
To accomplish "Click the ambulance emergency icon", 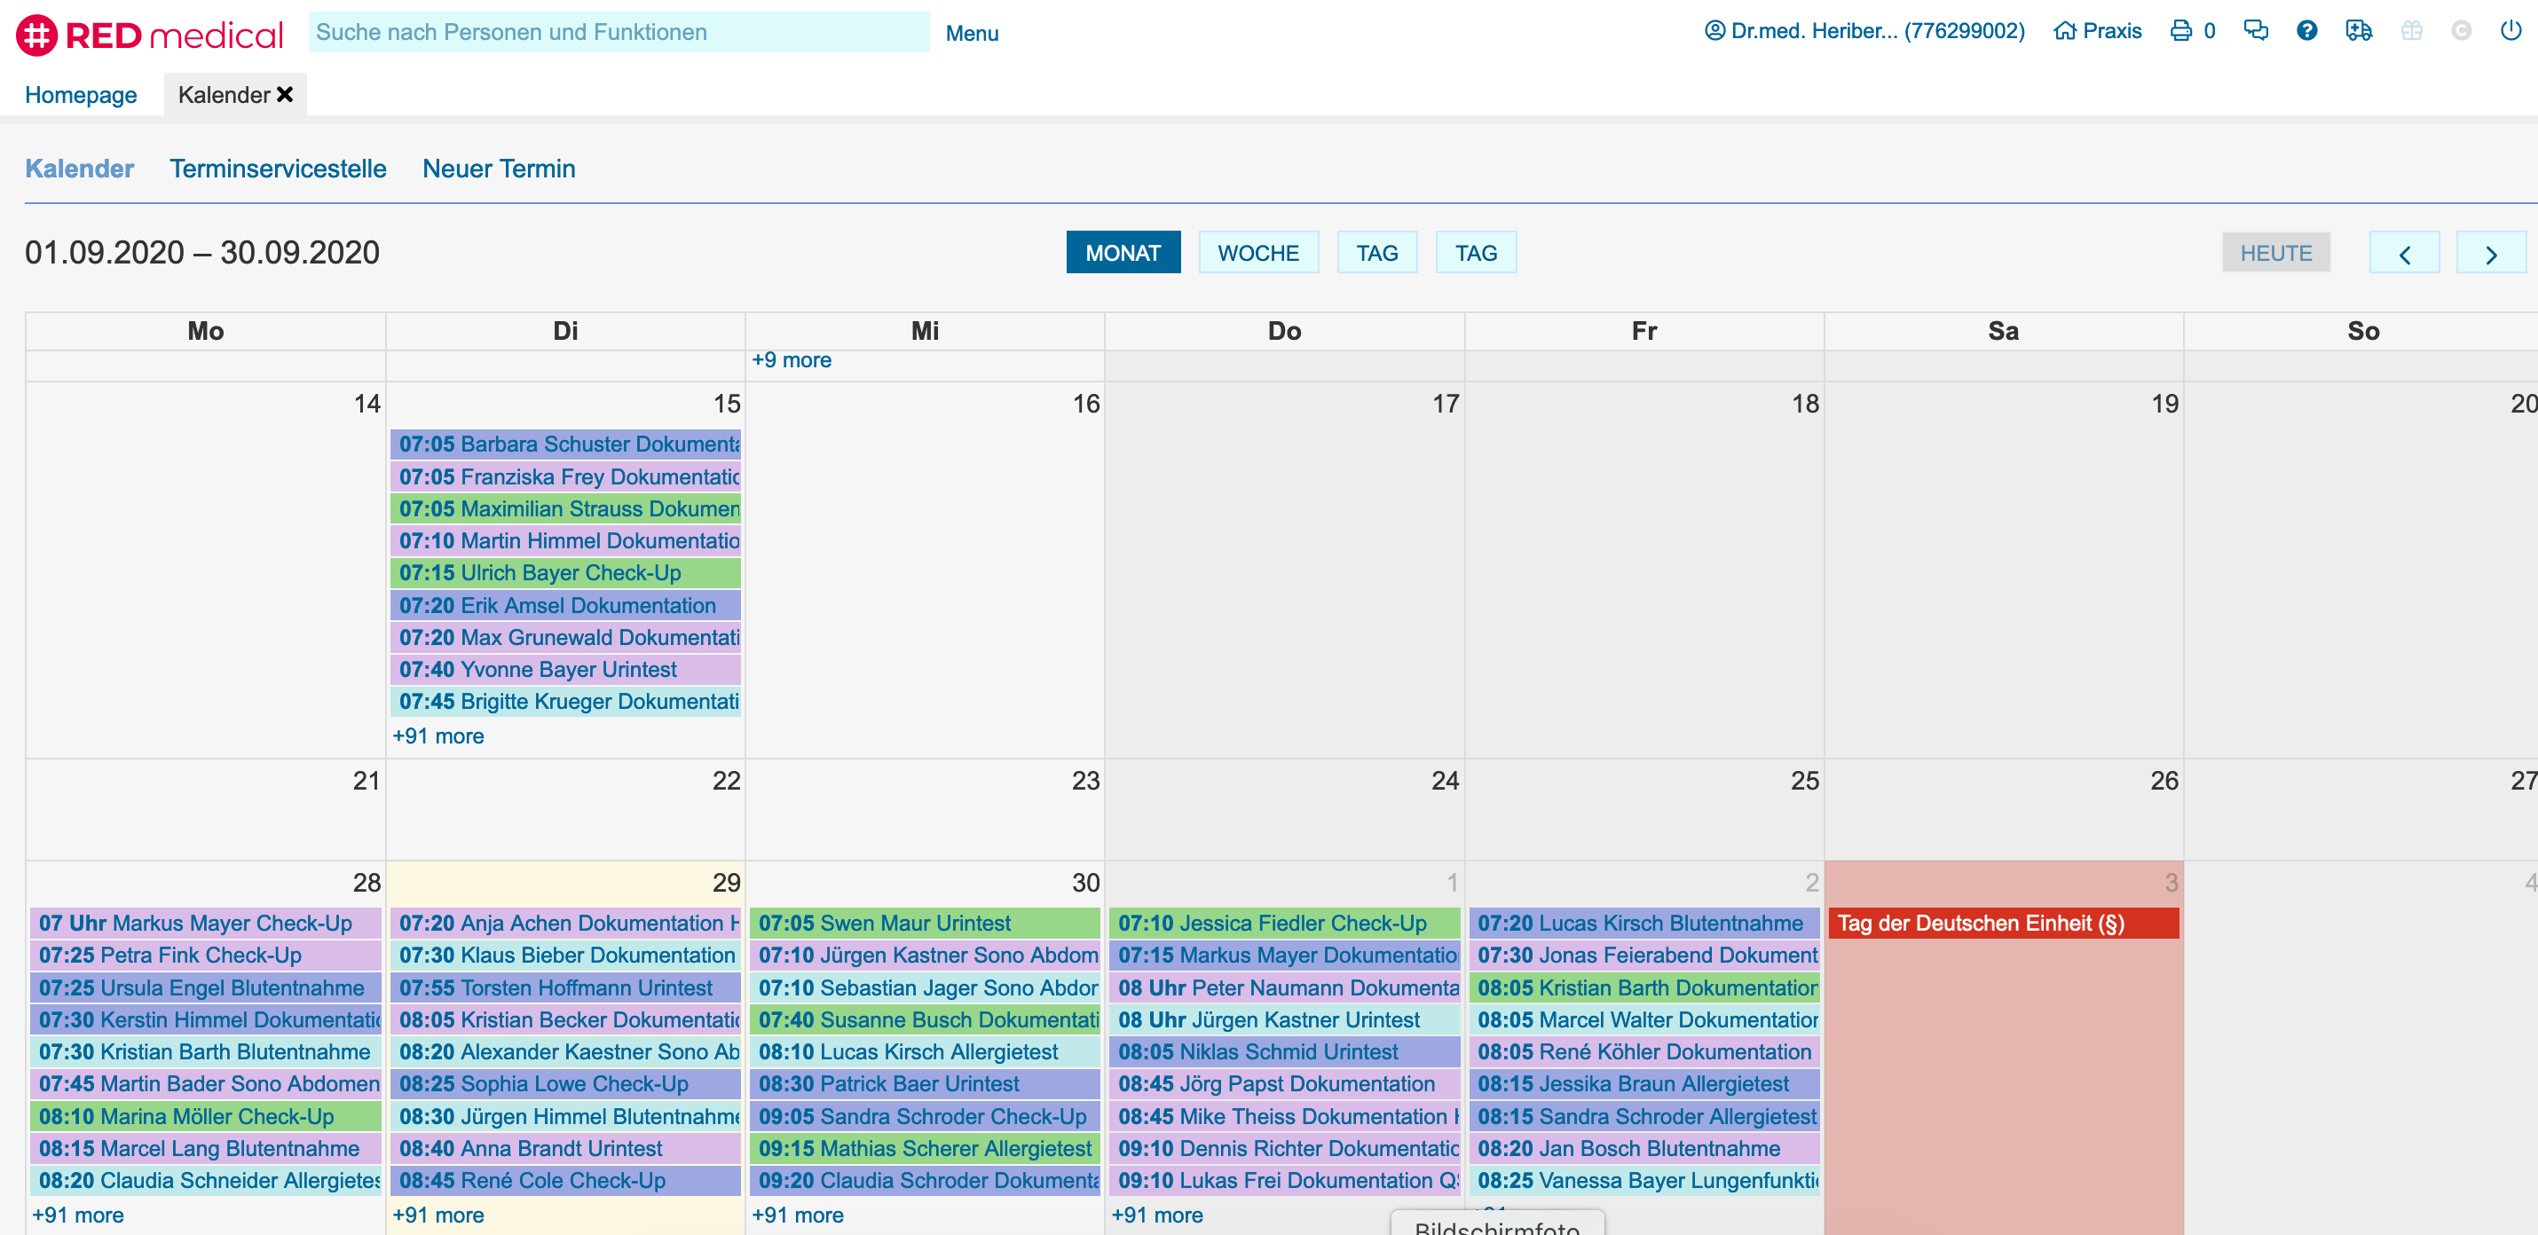I will tap(2359, 30).
